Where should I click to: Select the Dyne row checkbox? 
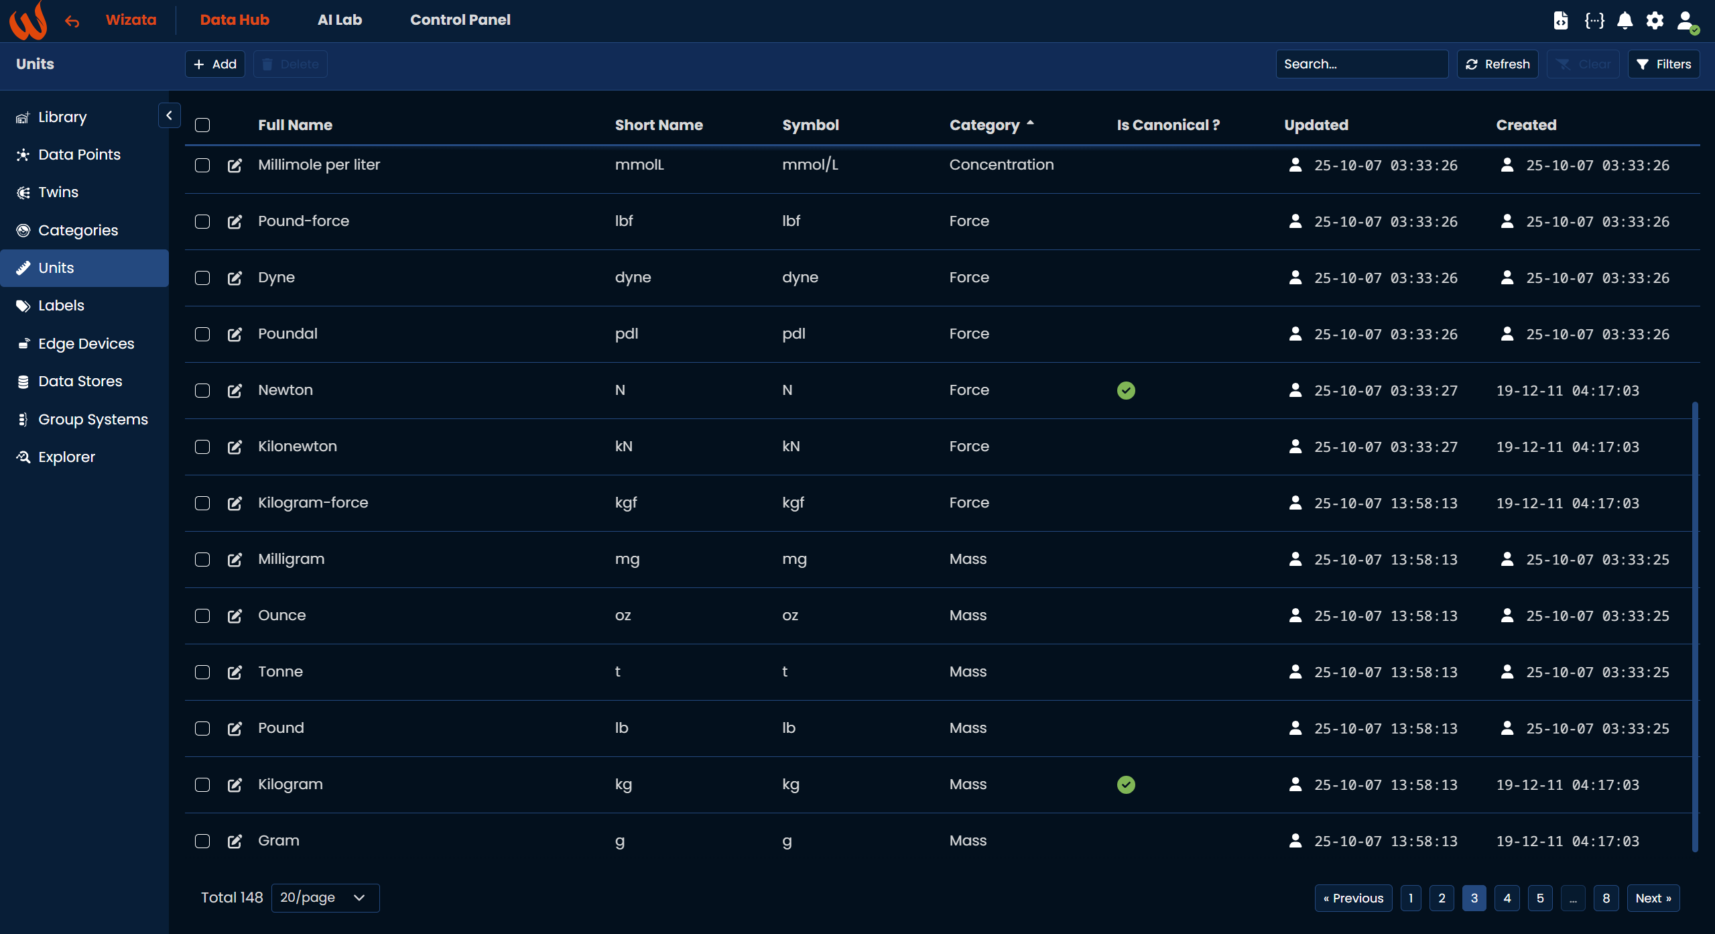click(x=202, y=278)
